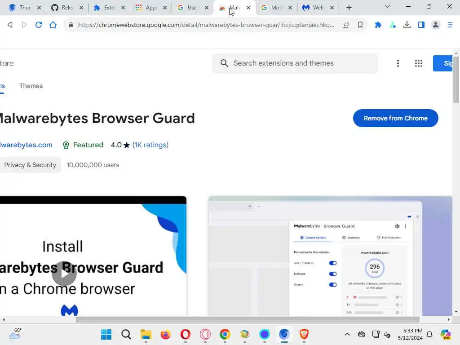460x345 pixels.
Task: Click the search magnifier in store search
Action: tap(224, 63)
